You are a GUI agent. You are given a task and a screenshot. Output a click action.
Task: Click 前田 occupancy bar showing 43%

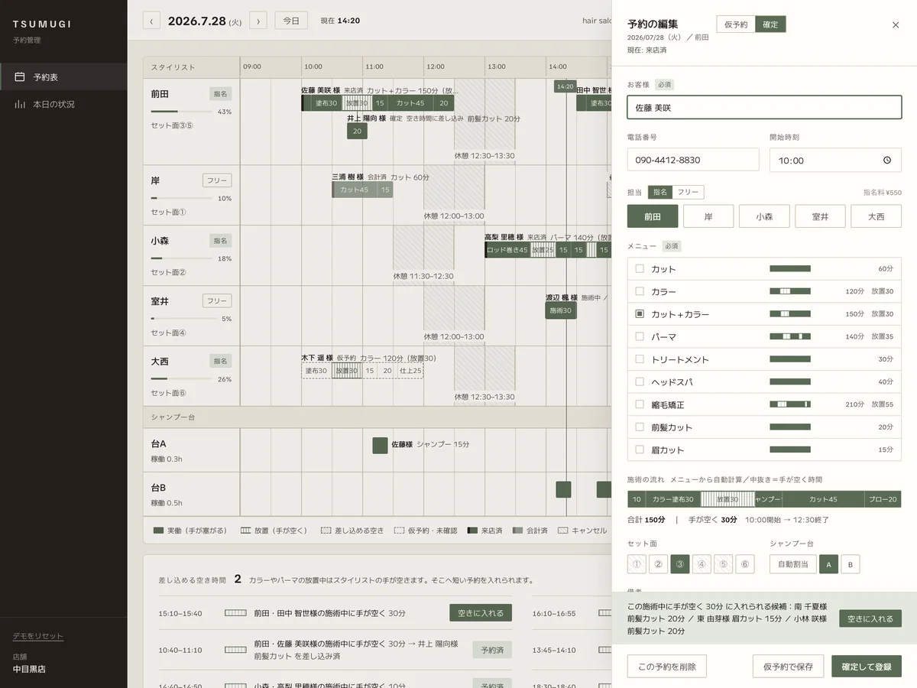click(183, 112)
